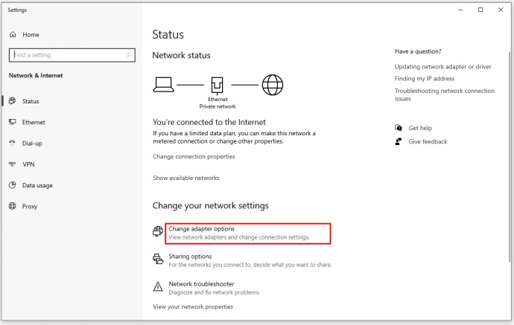Open the Ethernet sidebar icon
Viewport: 514px width, 325px height.
(x=12, y=122)
